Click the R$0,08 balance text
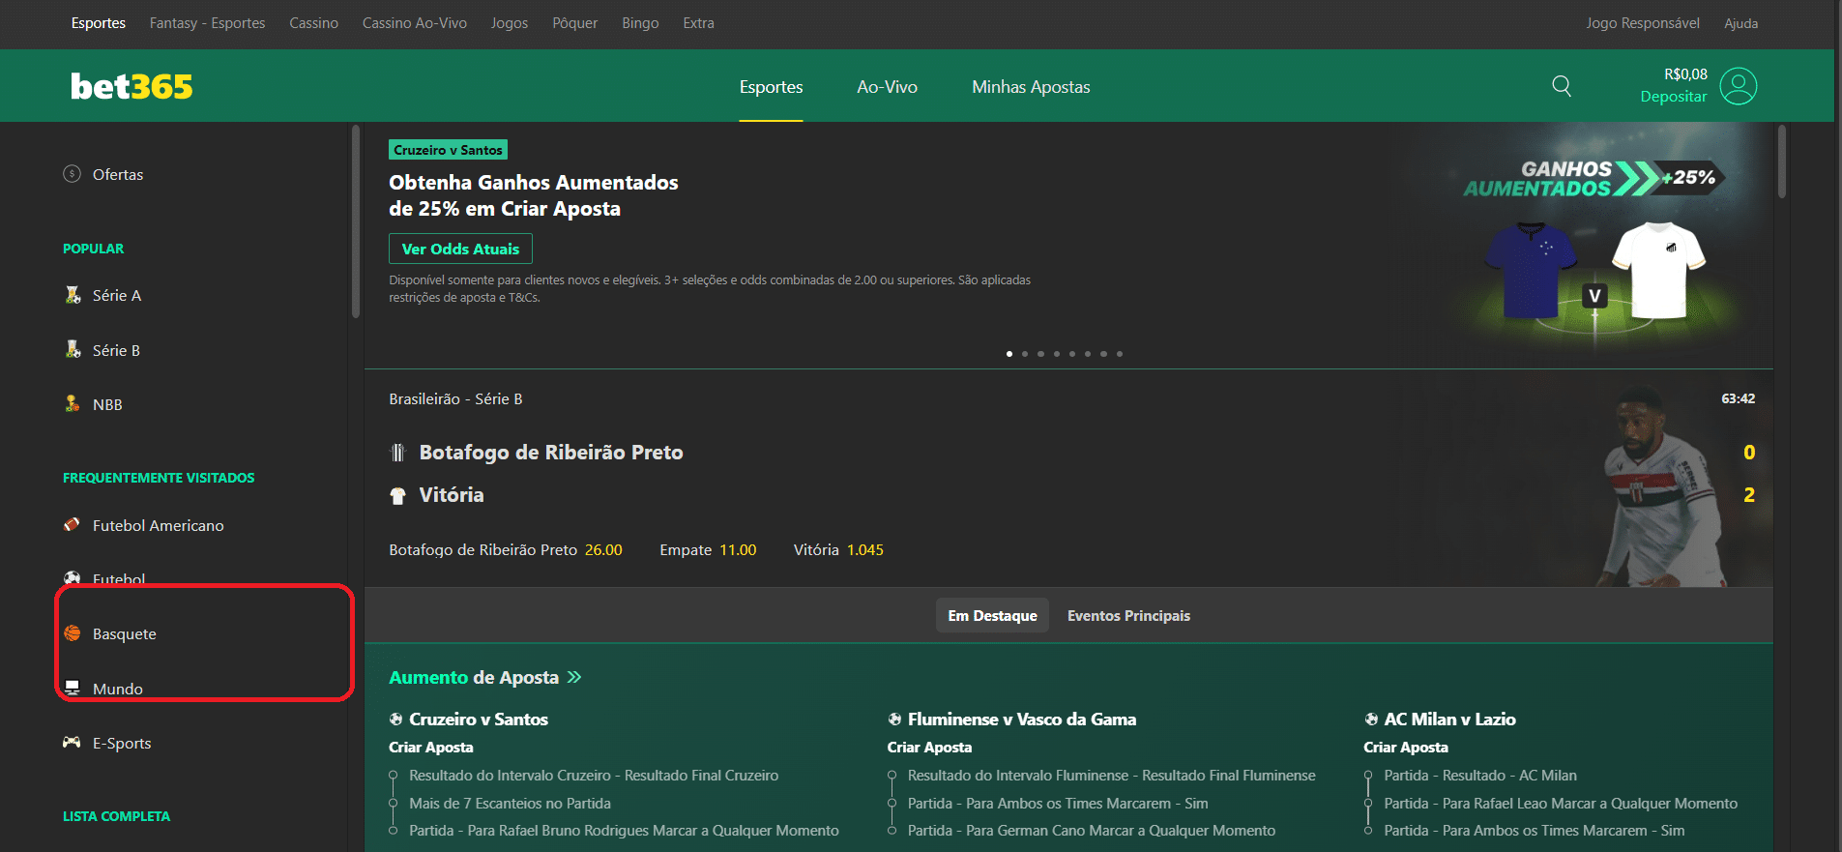The width and height of the screenshot is (1842, 852). [x=1685, y=74]
